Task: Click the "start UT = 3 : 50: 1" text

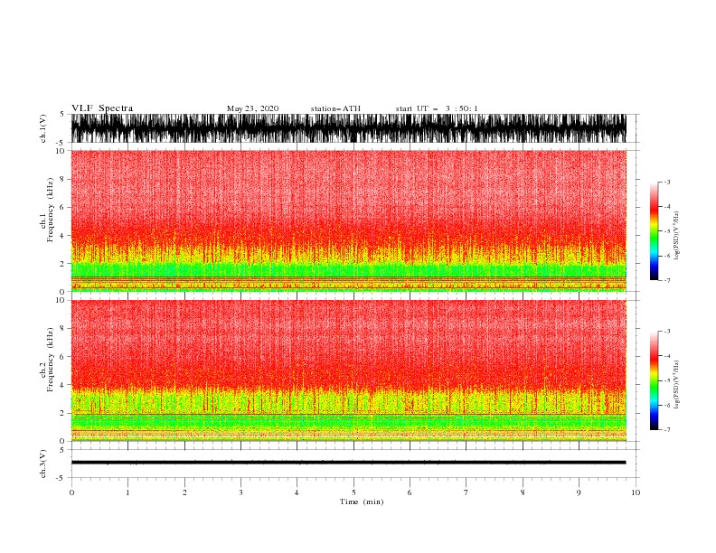Action: pyautogui.click(x=437, y=108)
